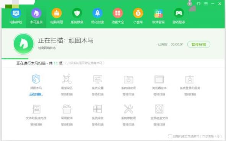
Task: Click the 系统设置 monitor settings icon
Action: [x=98, y=79]
